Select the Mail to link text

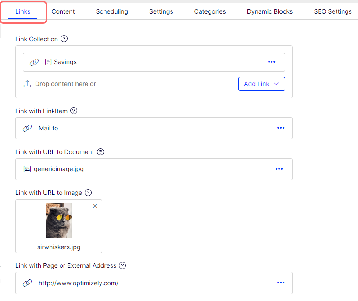[x=48, y=128]
